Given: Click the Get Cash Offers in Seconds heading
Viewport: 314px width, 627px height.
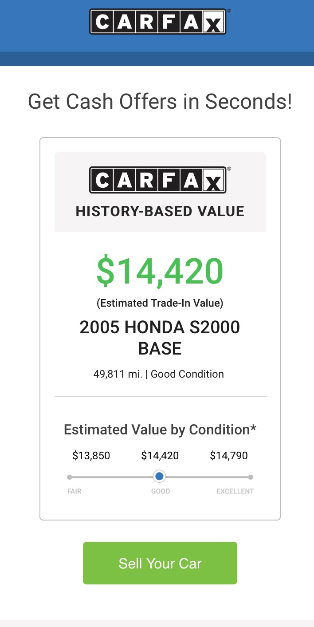Looking at the screenshot, I should [x=160, y=101].
